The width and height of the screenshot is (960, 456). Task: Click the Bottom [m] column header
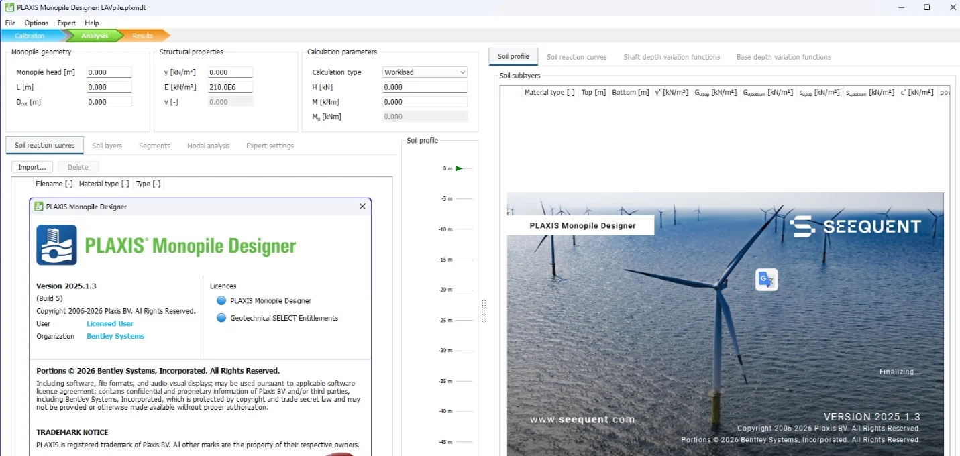(631, 93)
